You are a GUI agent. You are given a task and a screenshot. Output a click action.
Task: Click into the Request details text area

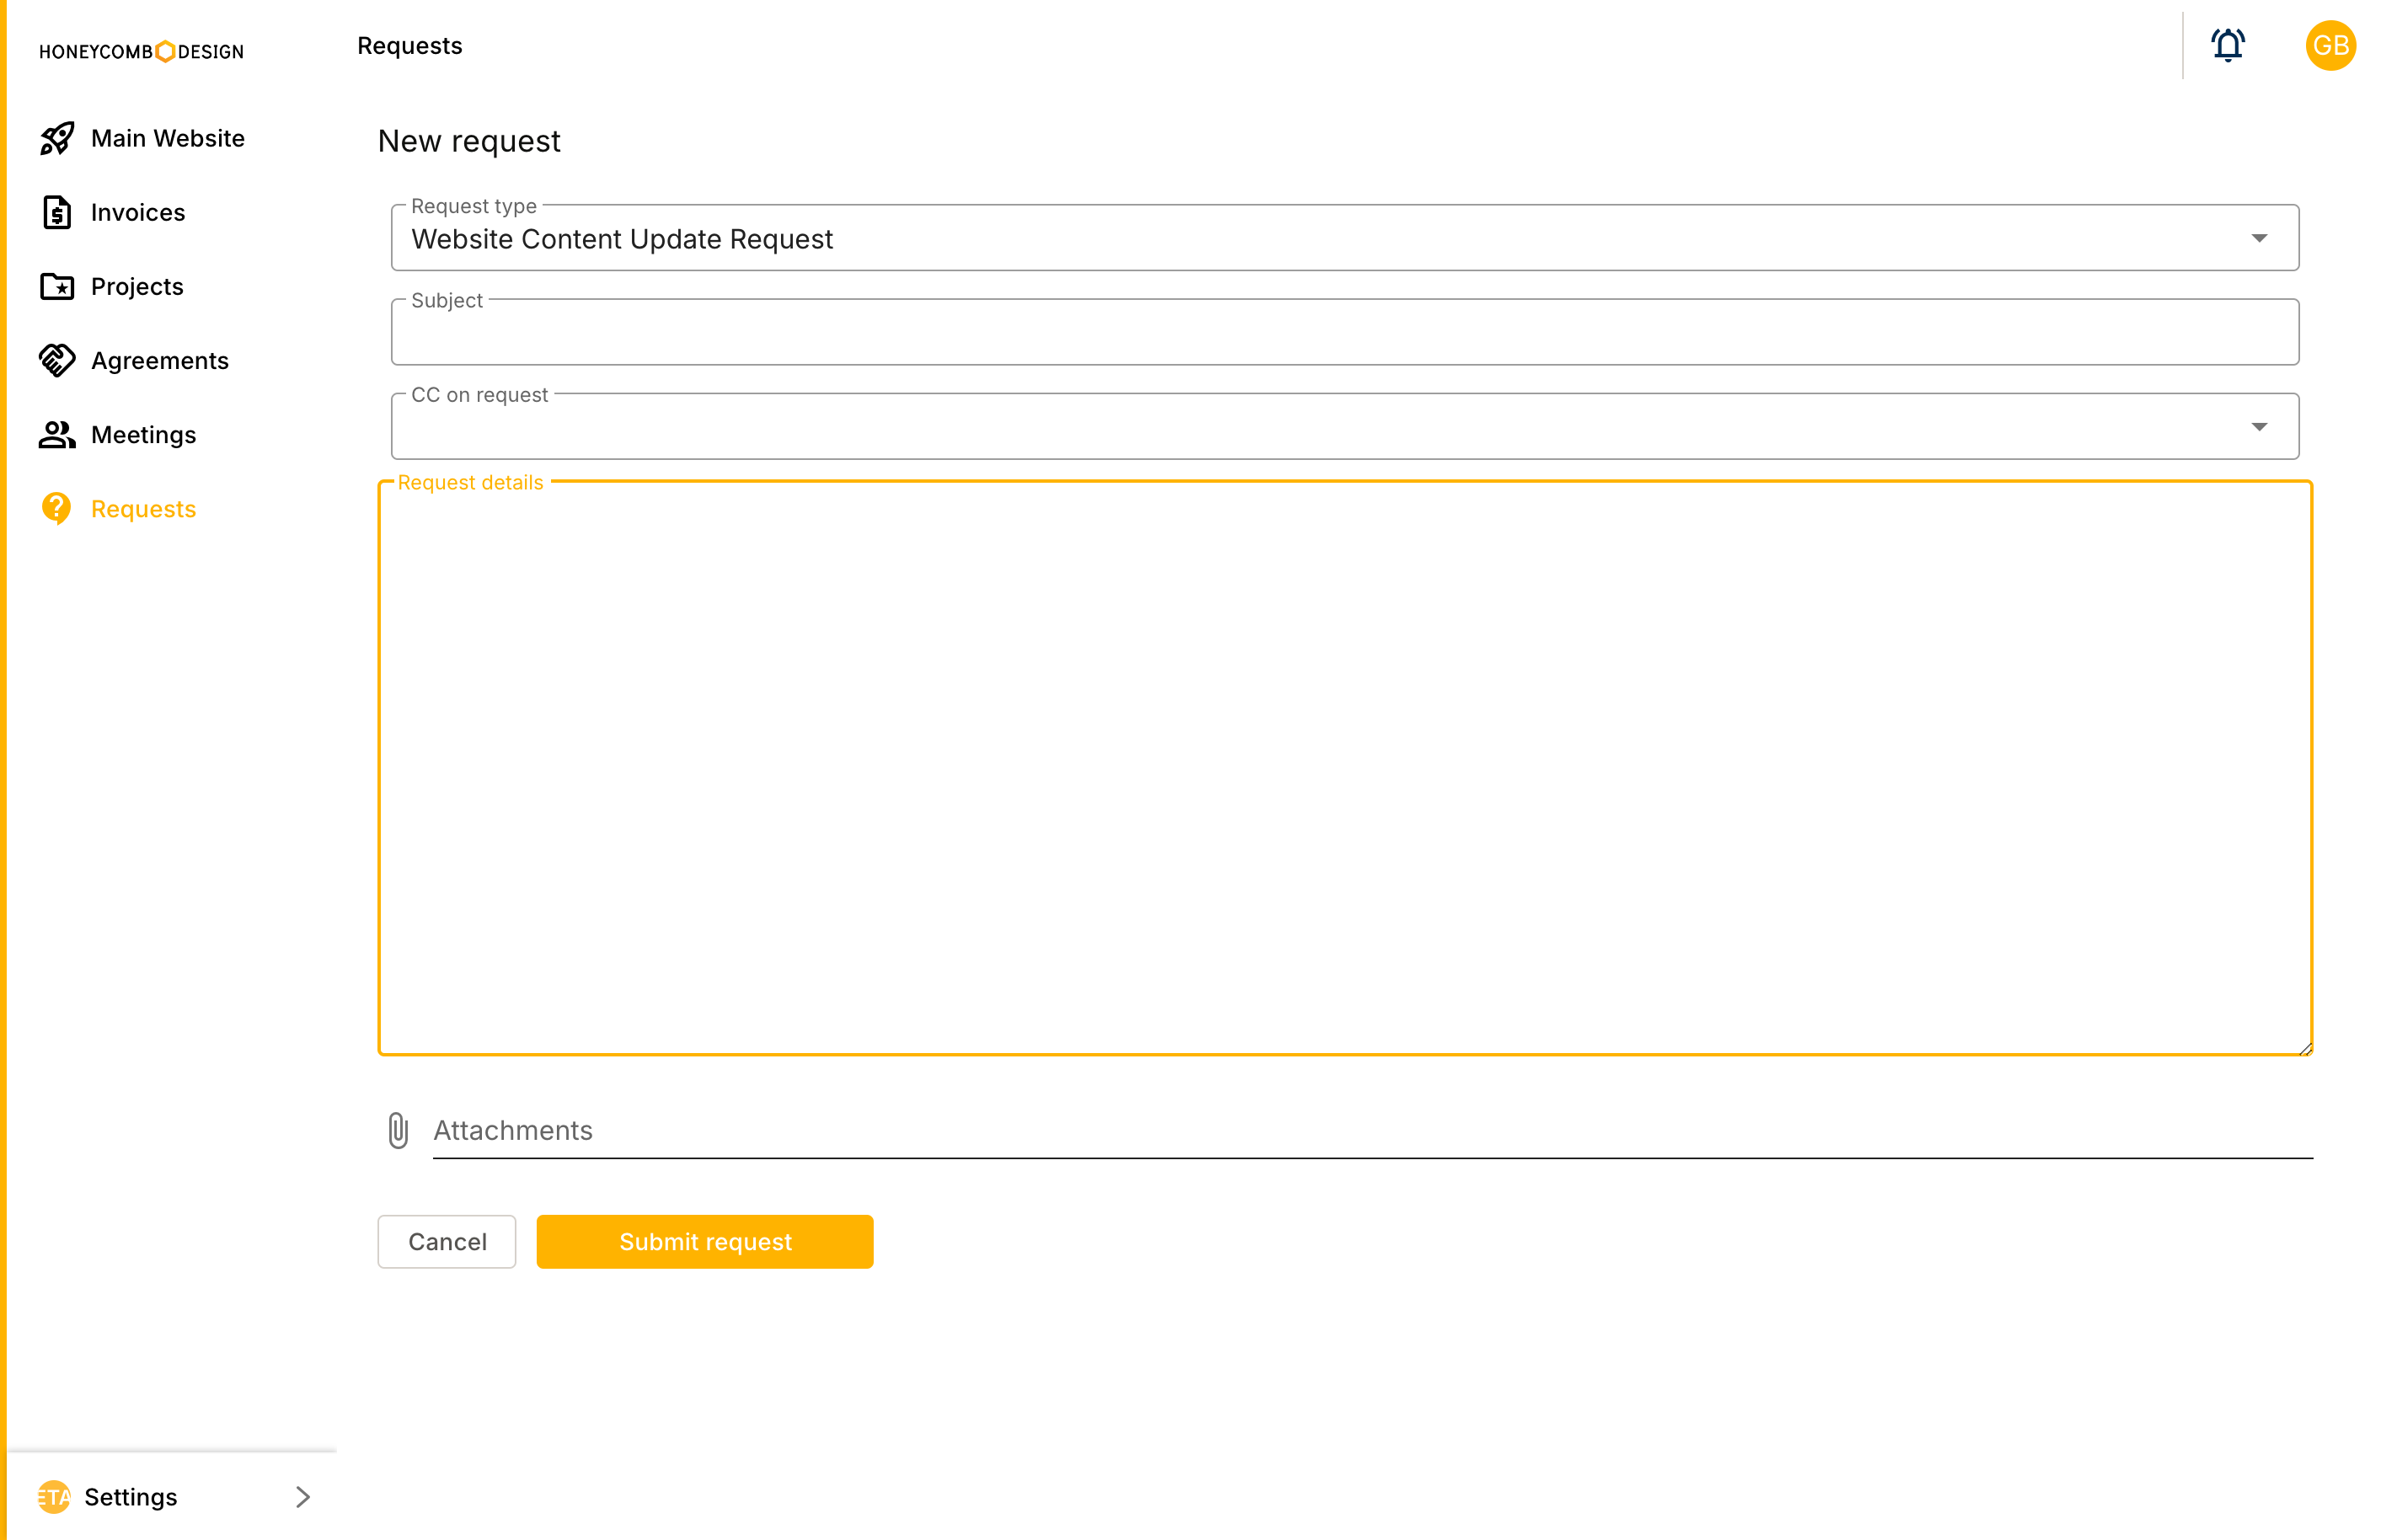point(1345,768)
